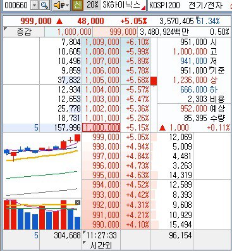This screenshot has width=232, height=251.
Task: Click total ask volume 304,688
Action: [67, 235]
